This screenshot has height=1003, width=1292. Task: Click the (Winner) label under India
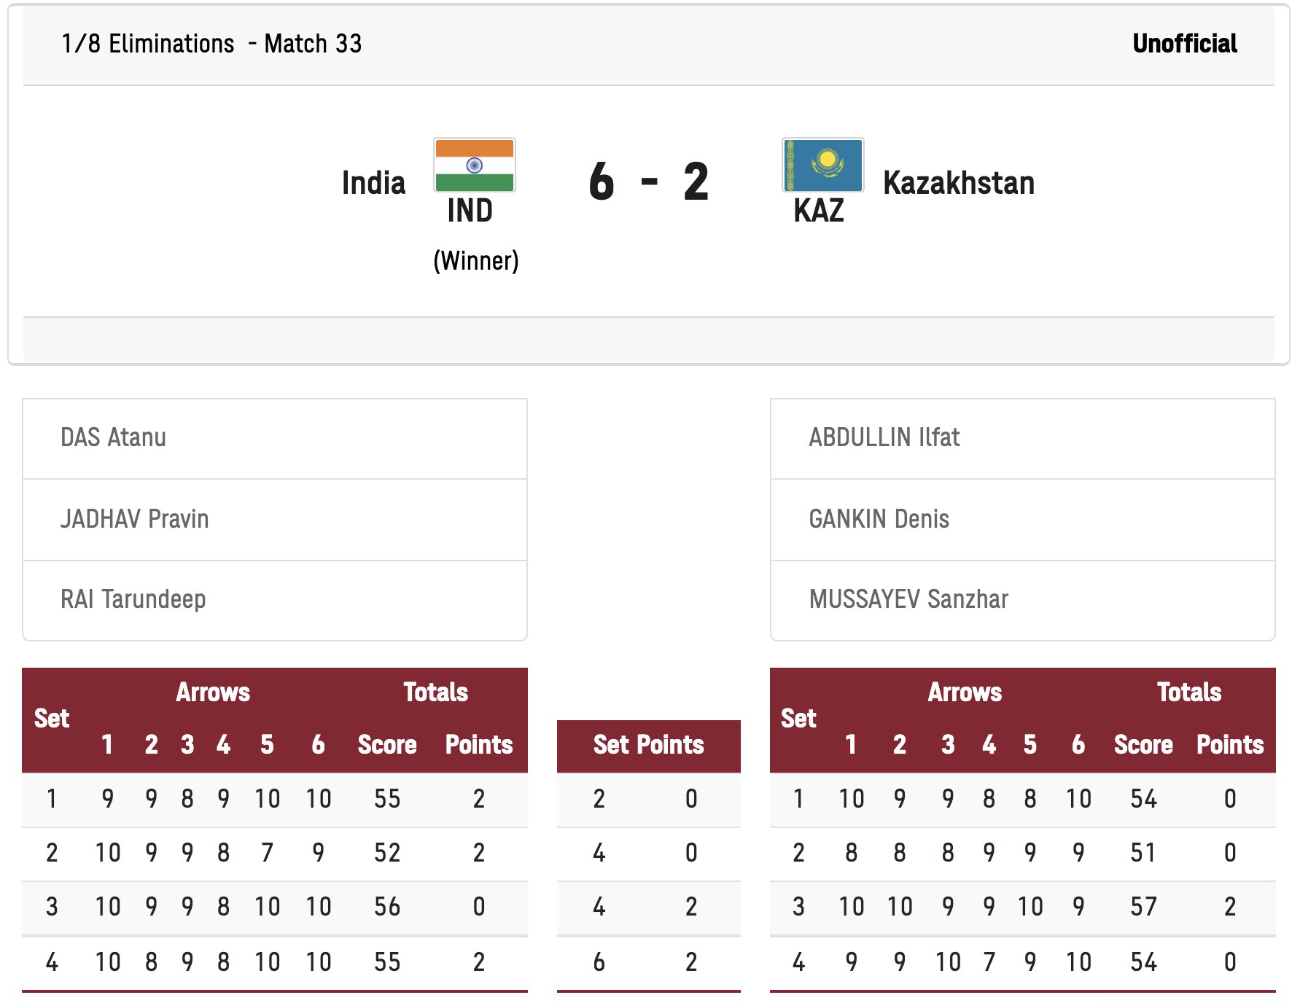[475, 261]
